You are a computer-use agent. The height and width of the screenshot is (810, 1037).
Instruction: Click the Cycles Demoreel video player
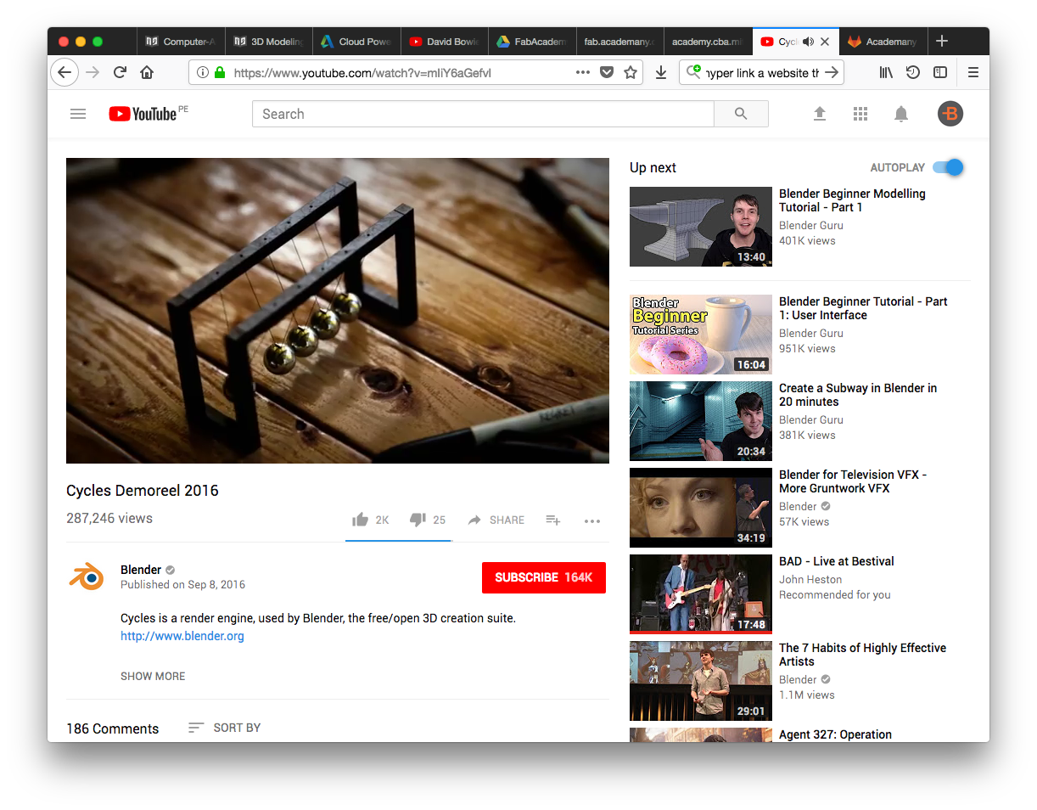point(338,311)
